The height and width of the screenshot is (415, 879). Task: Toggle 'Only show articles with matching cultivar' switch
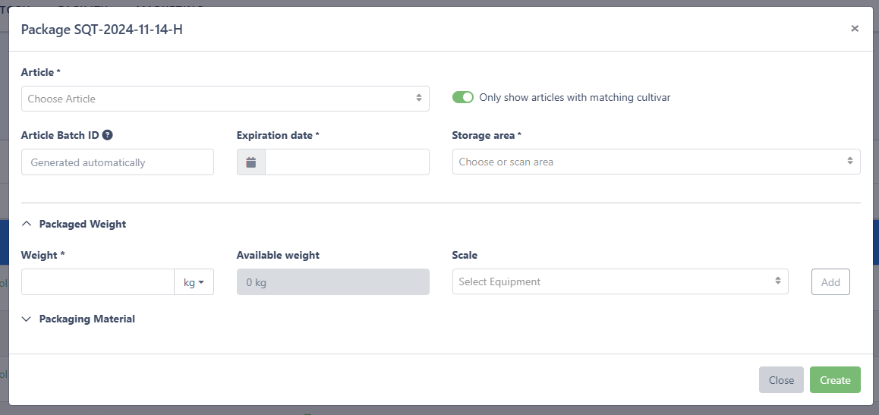[x=462, y=97]
